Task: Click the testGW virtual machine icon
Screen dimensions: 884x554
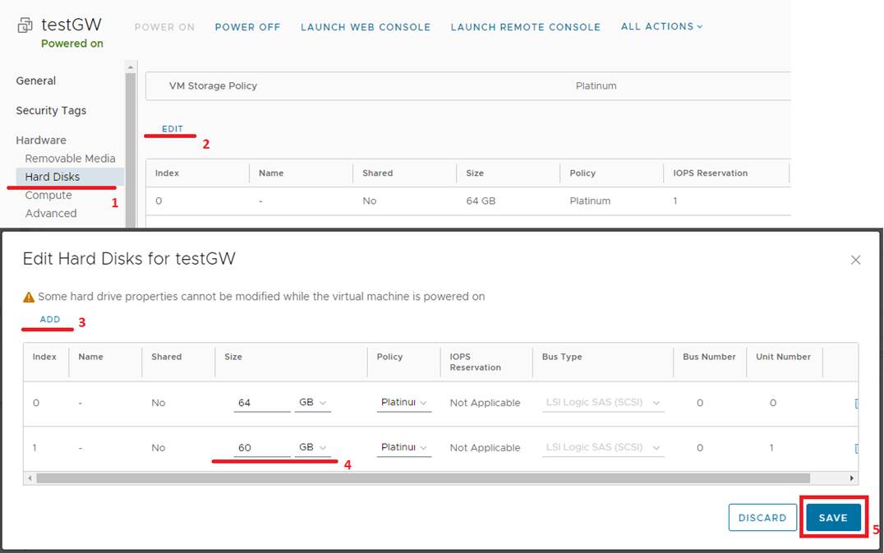Action: click(x=25, y=25)
